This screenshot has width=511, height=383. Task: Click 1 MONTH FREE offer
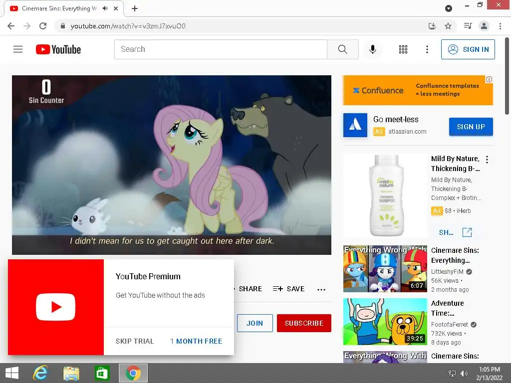[x=196, y=341]
